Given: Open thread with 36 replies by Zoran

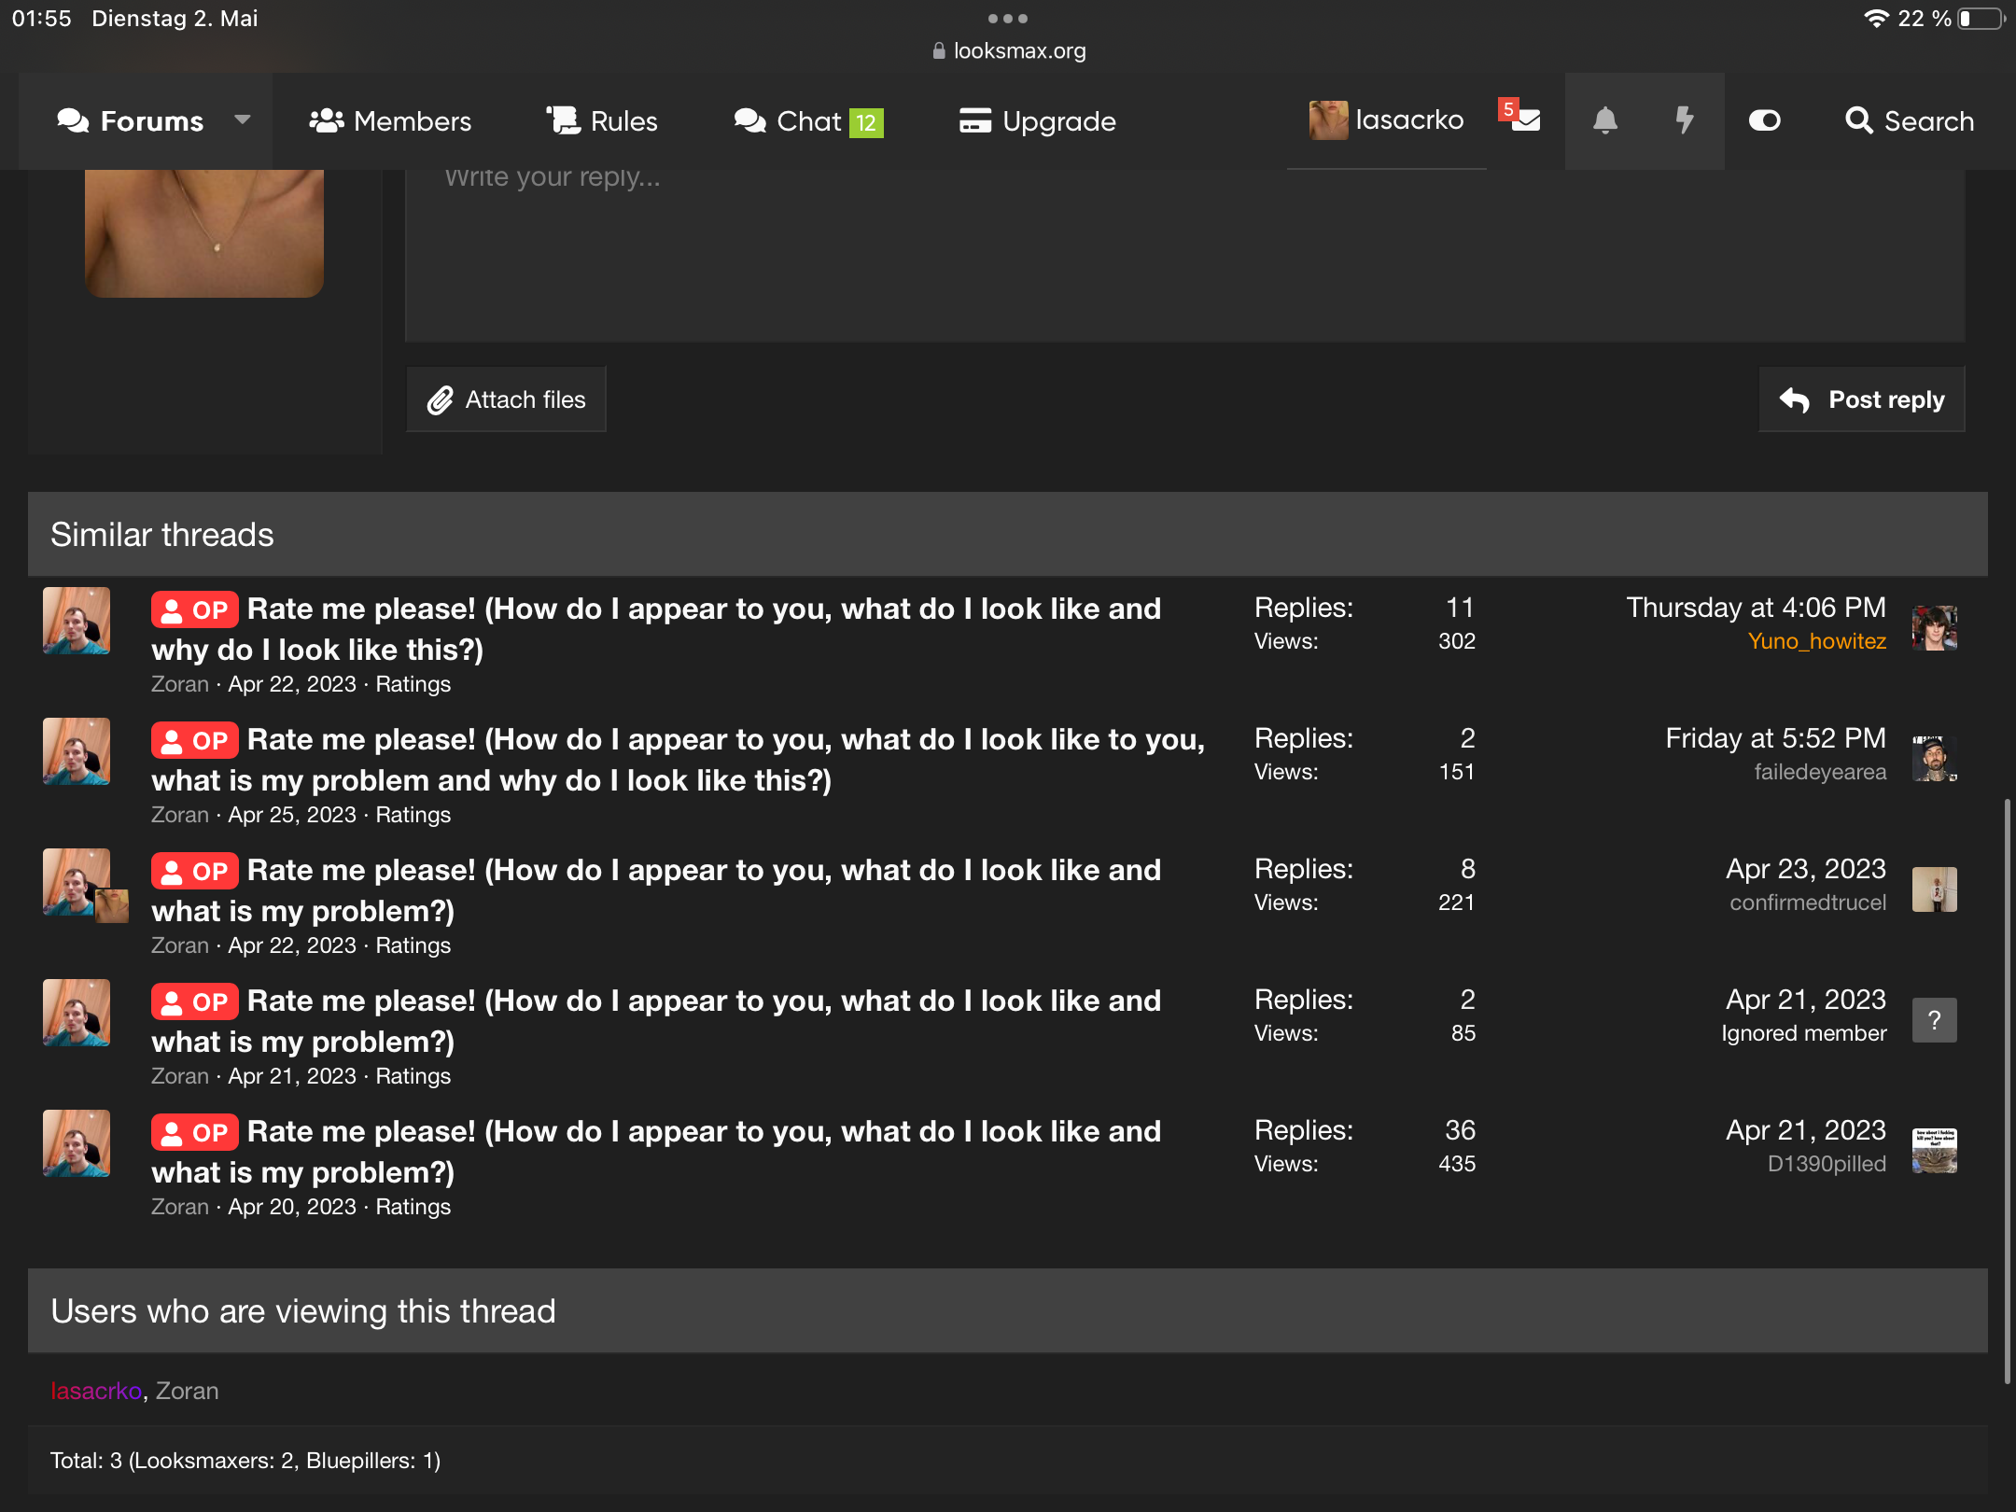Looking at the screenshot, I should pos(656,1152).
